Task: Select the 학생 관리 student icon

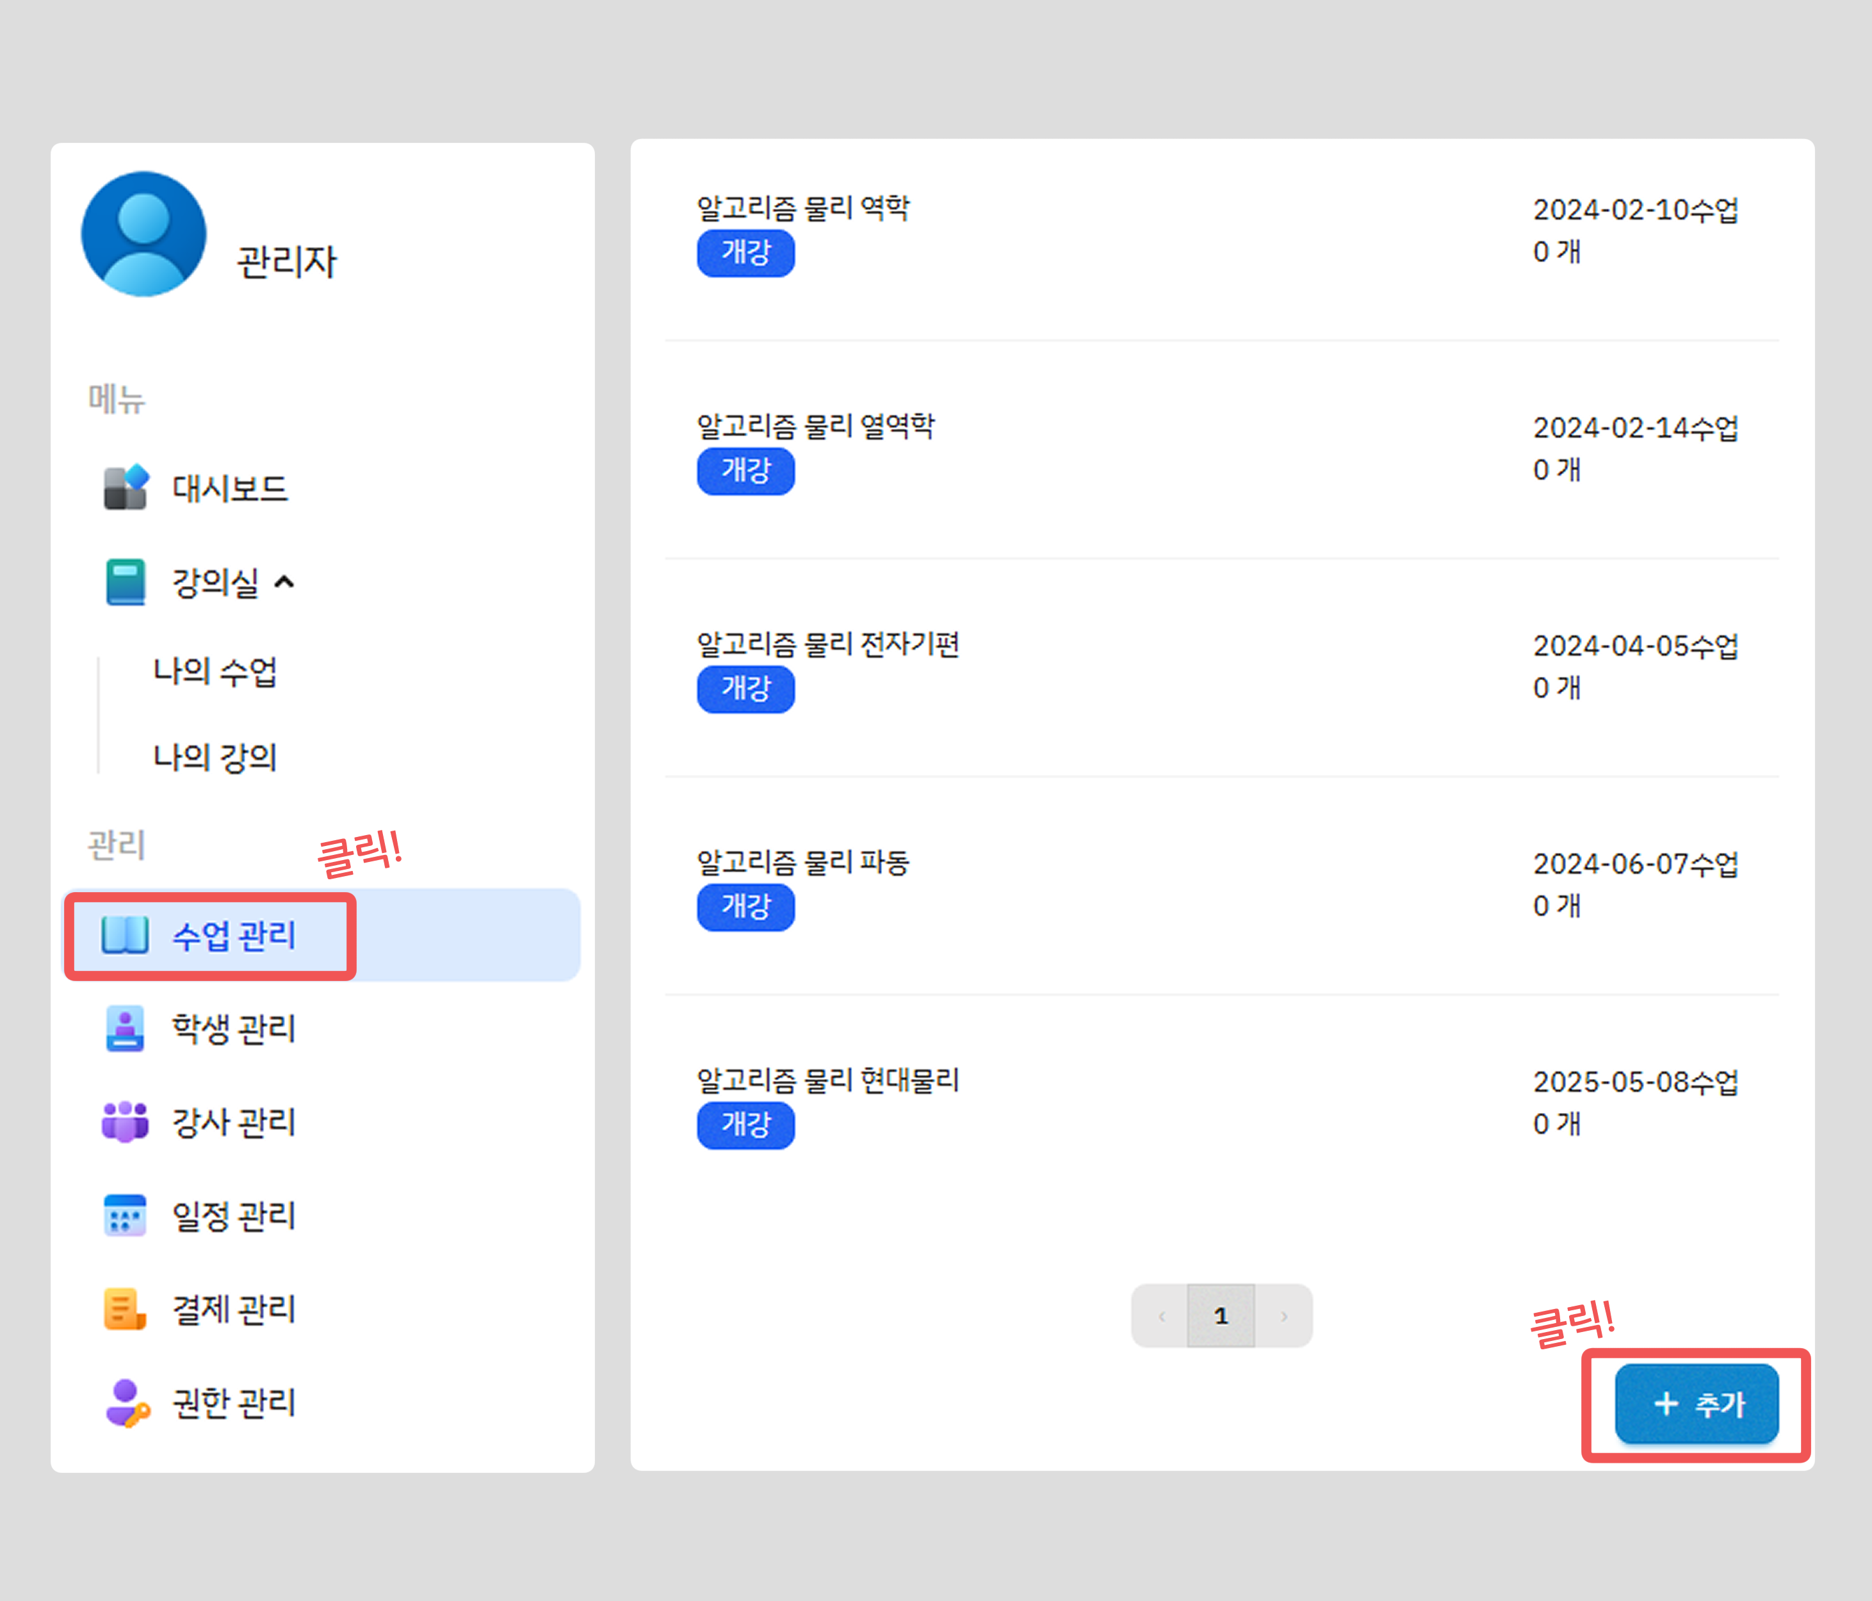Action: click(127, 1030)
